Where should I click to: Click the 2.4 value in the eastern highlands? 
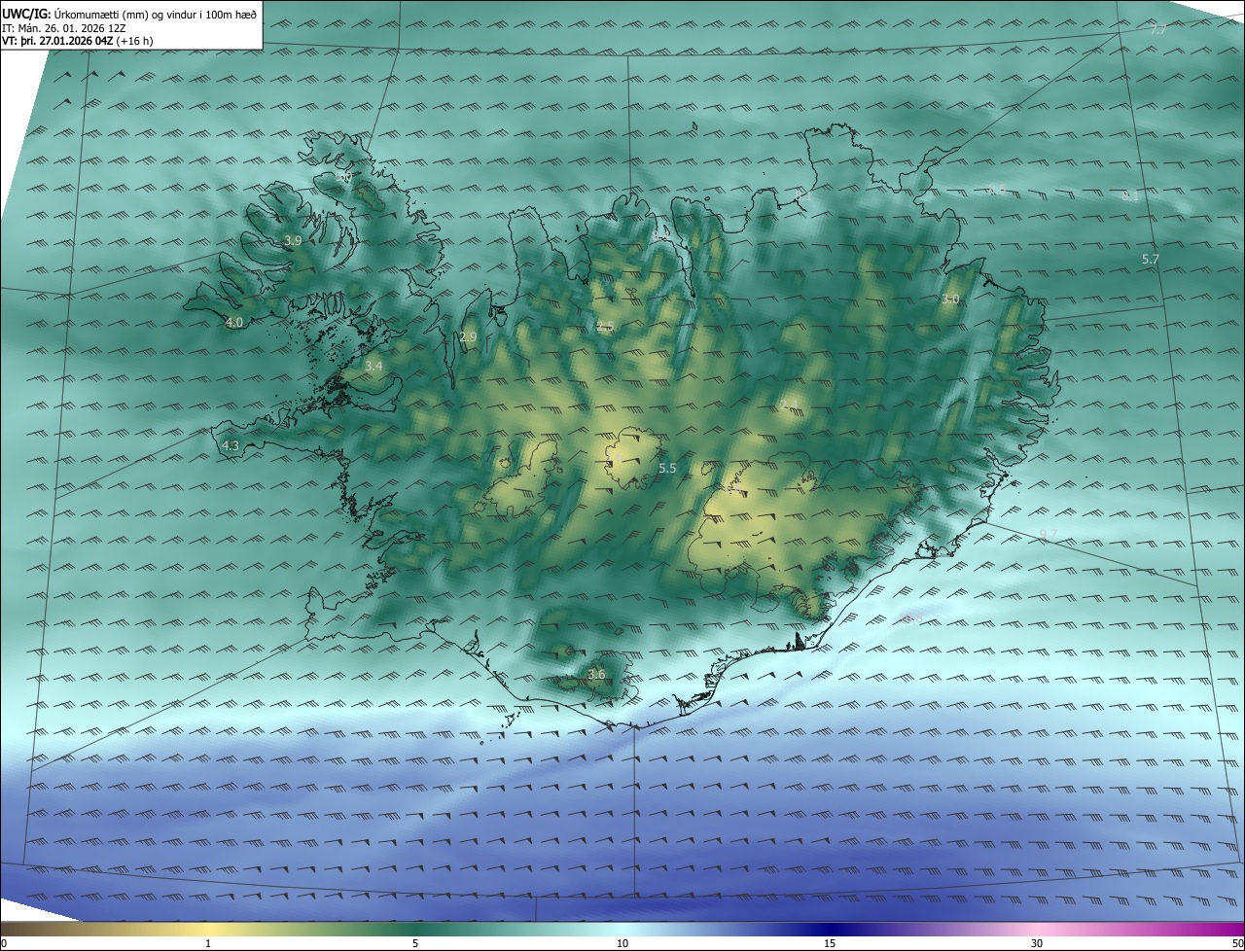click(x=789, y=405)
